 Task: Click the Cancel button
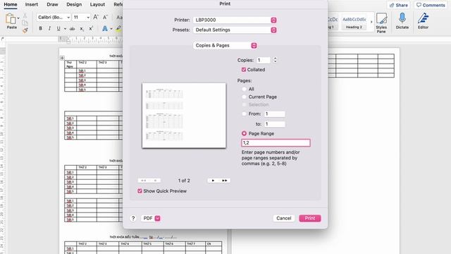click(284, 218)
